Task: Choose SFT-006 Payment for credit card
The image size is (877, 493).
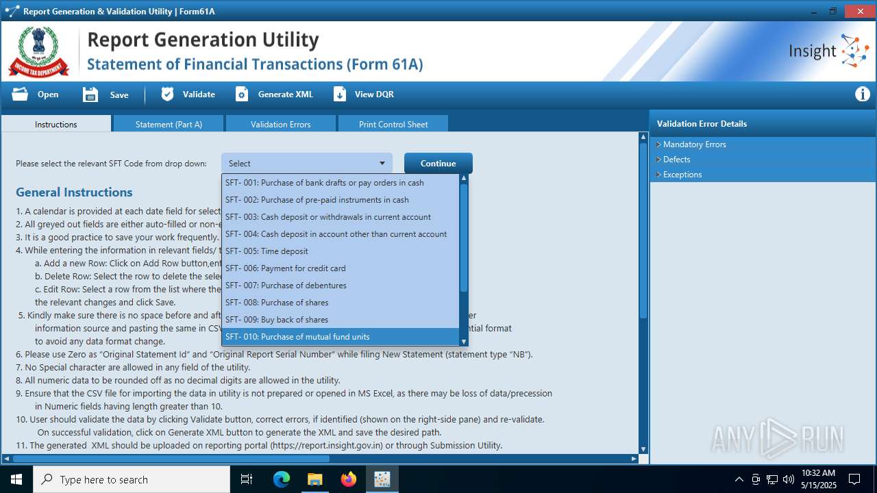Action: coord(341,268)
